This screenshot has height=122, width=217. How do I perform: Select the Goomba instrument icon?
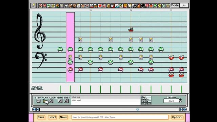point(138,6)
